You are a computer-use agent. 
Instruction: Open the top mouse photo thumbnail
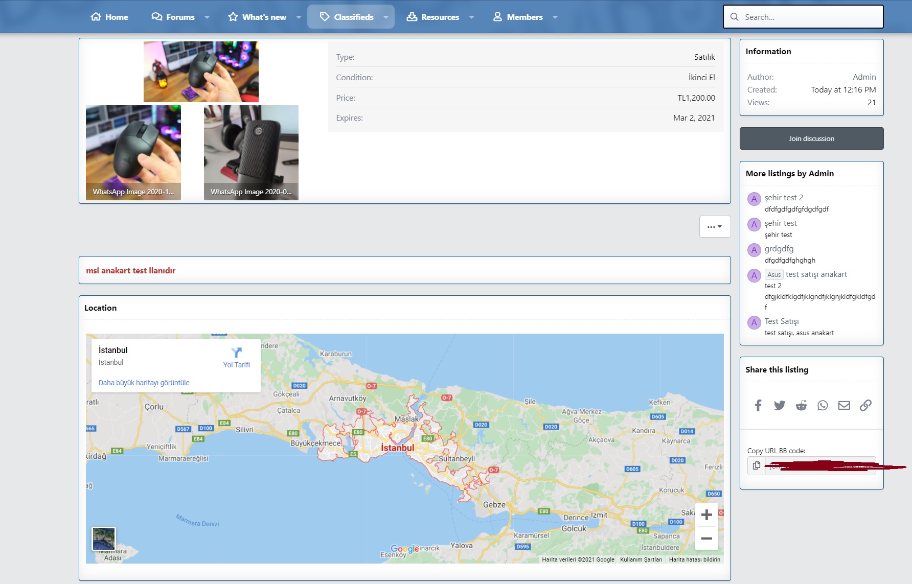201,72
